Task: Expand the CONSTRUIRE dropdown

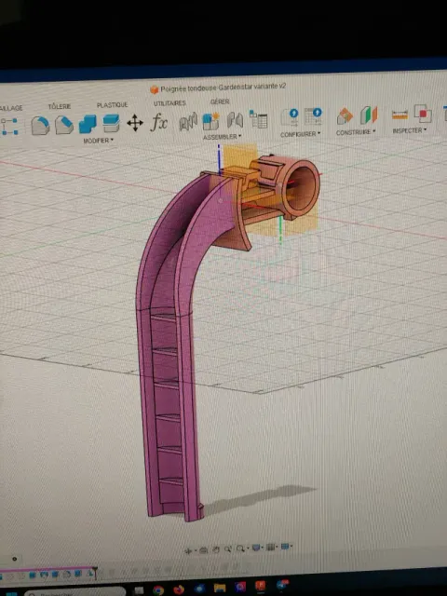Action: 356,132
